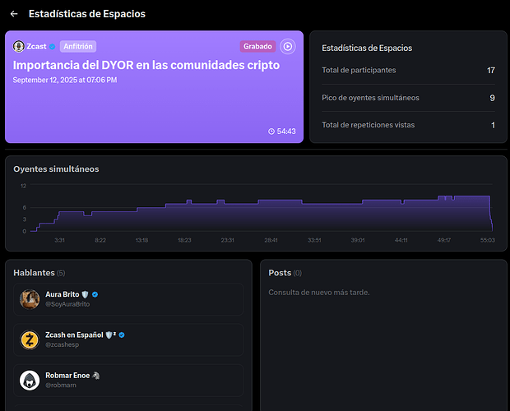The width and height of the screenshot is (510, 411).
Task: Click chart timestamp 13:18
Action: pos(141,240)
